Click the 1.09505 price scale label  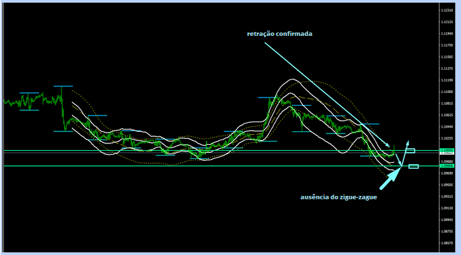[447, 185]
